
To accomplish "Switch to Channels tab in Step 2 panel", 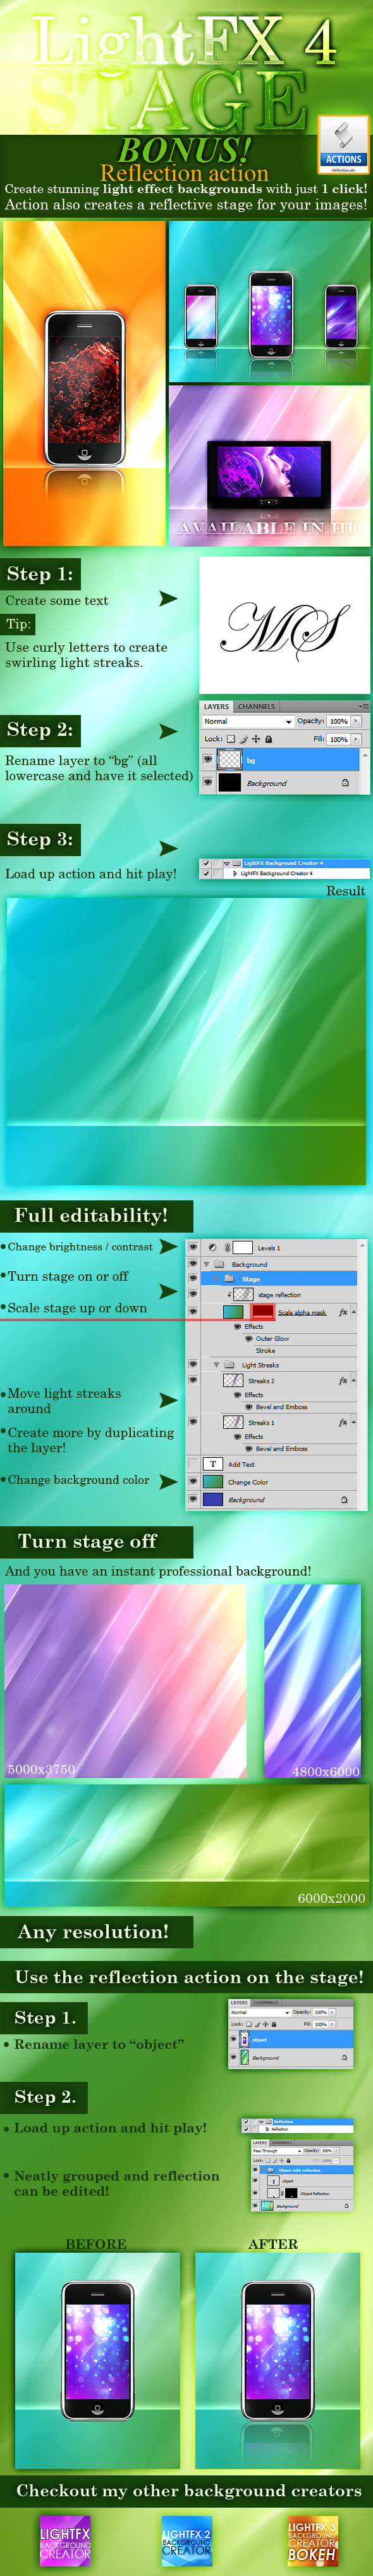I will (257, 706).
